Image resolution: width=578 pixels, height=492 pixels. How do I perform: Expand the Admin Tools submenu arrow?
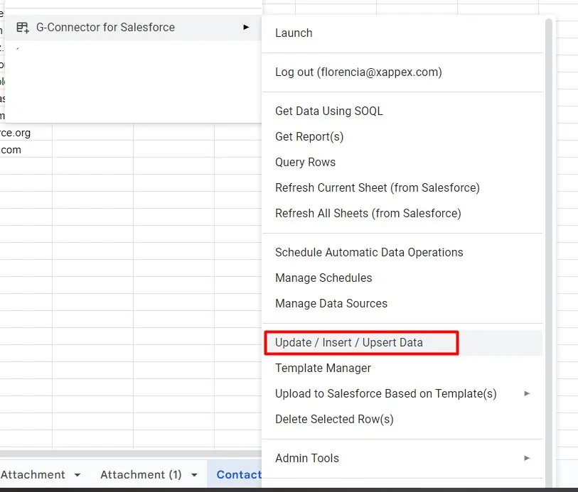click(x=527, y=458)
